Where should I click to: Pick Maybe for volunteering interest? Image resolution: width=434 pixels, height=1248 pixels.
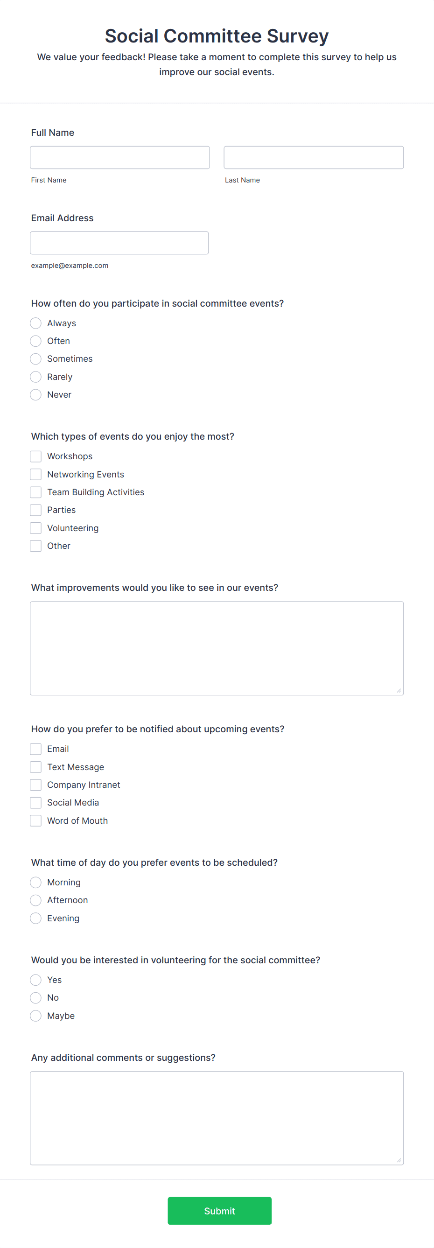click(36, 1016)
